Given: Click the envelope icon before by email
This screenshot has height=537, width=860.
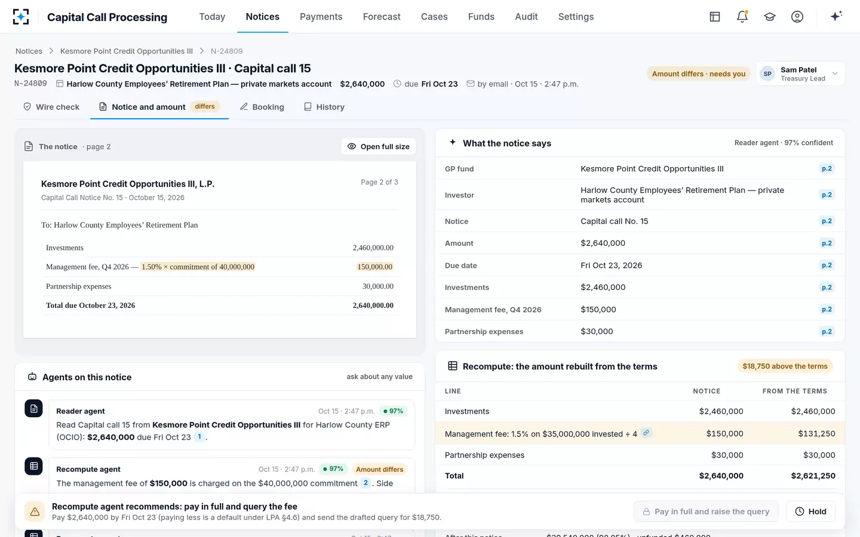Looking at the screenshot, I should (x=471, y=84).
